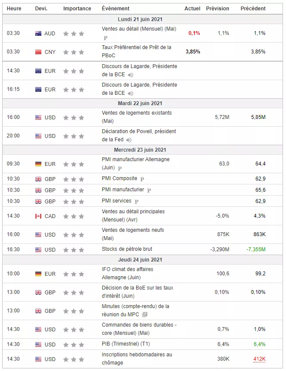Open PIB (Trimestriel) (T1) event
This screenshot has width=286, height=371.
click(x=126, y=344)
